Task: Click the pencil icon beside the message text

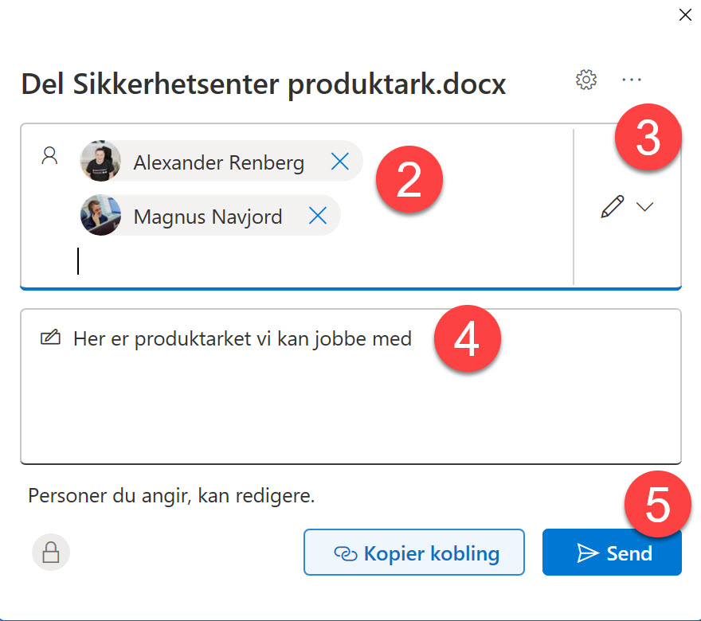Action: tap(50, 338)
